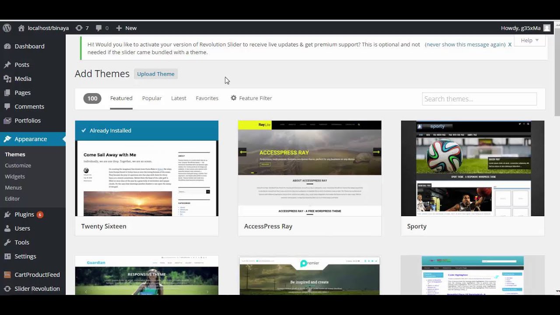Viewport: 560px width, 315px height.
Task: Click the AccessPress Ray theme name
Action: point(268,226)
